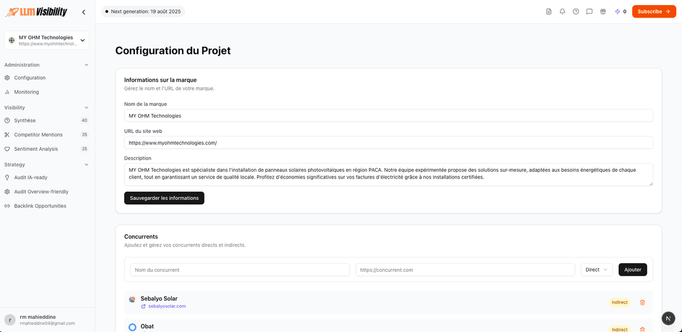The width and height of the screenshot is (682, 332).
Task: Click the LLM Visibility logo
Action: (36, 12)
